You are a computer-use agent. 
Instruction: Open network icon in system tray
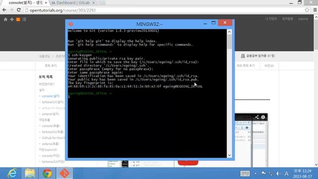[x=271, y=174]
